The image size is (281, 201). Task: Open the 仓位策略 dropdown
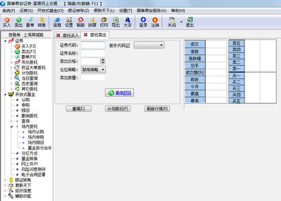(x=93, y=69)
